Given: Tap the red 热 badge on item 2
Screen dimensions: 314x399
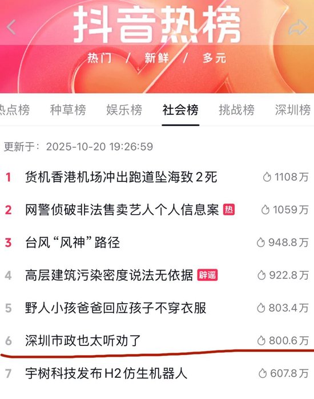Looking at the screenshot, I should point(229,209).
